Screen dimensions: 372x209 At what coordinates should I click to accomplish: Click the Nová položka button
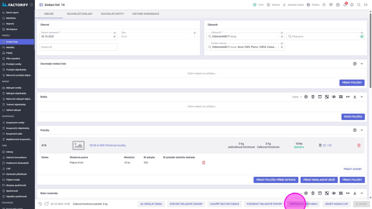tap(353, 116)
